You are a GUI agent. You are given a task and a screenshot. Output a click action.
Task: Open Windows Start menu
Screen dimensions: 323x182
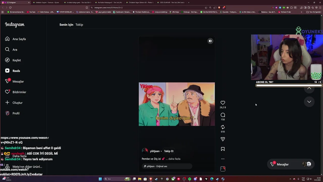click(x=100, y=179)
